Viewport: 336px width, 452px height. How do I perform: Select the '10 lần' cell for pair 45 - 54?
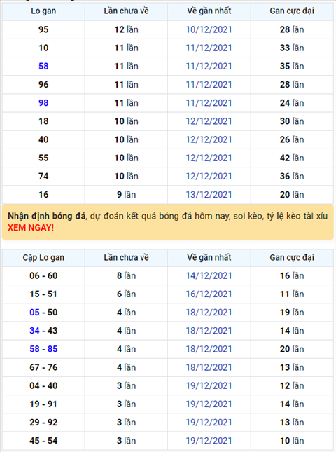coord(292,441)
